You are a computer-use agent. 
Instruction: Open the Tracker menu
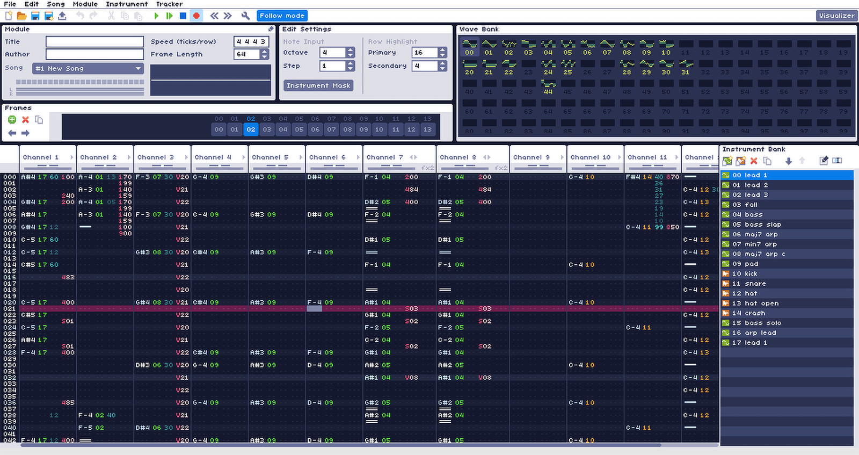169,4
